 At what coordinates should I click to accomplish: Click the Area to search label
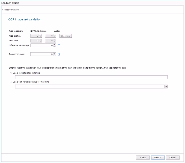coord(16,31)
